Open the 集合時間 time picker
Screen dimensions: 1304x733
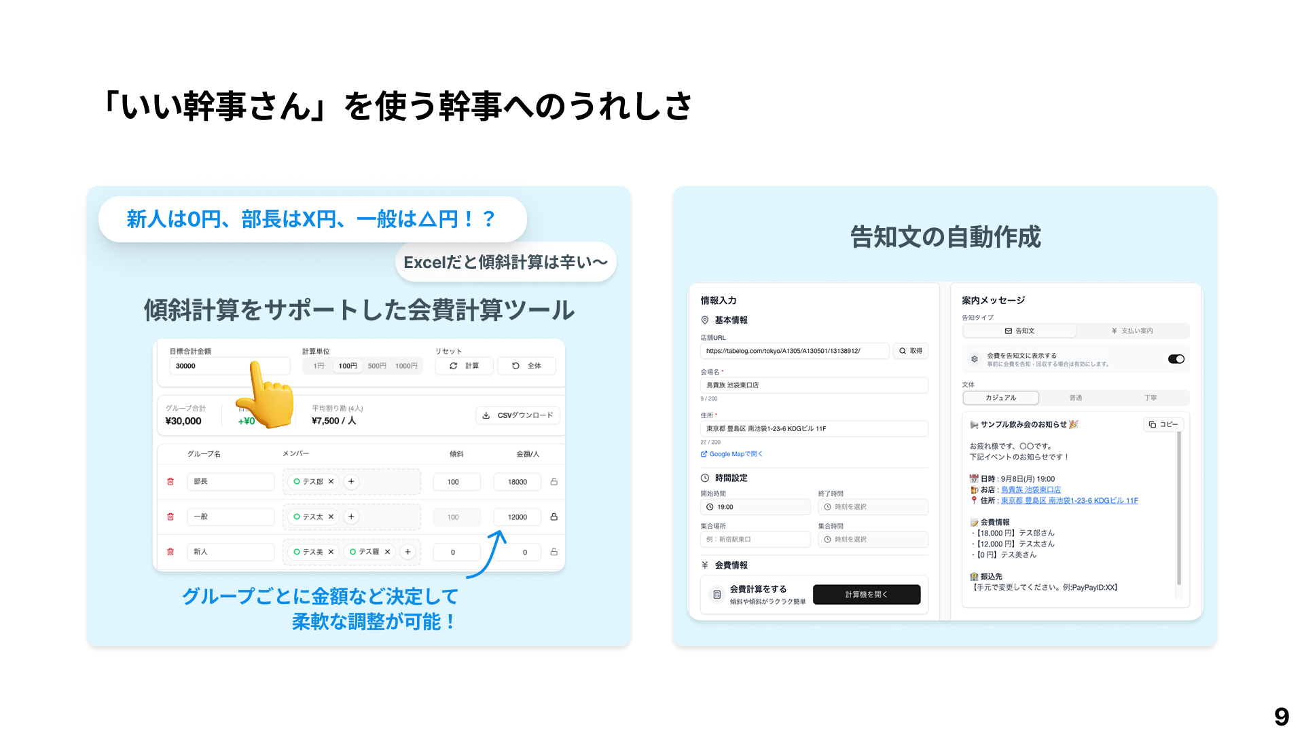(872, 540)
